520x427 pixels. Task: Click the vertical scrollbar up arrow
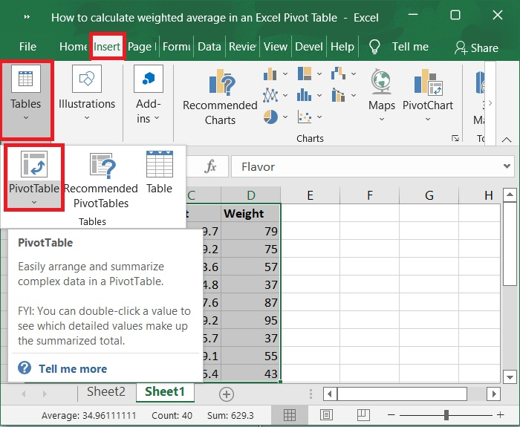[510, 195]
